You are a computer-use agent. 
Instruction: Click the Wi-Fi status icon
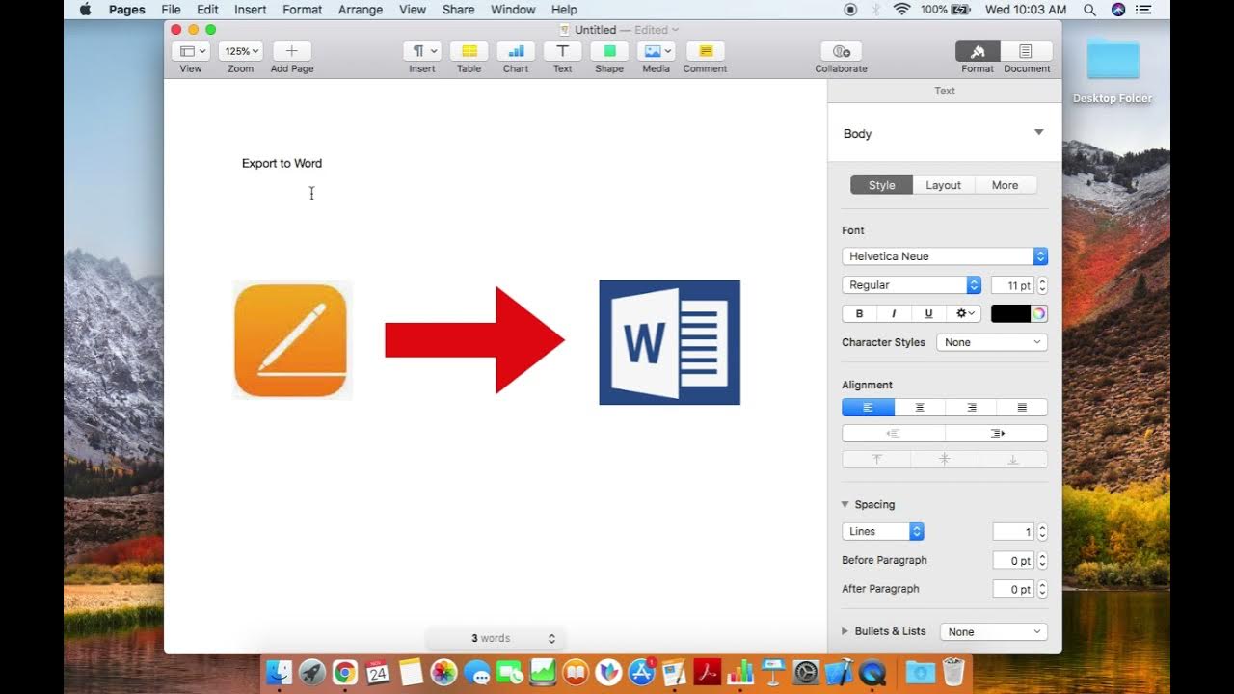902,10
